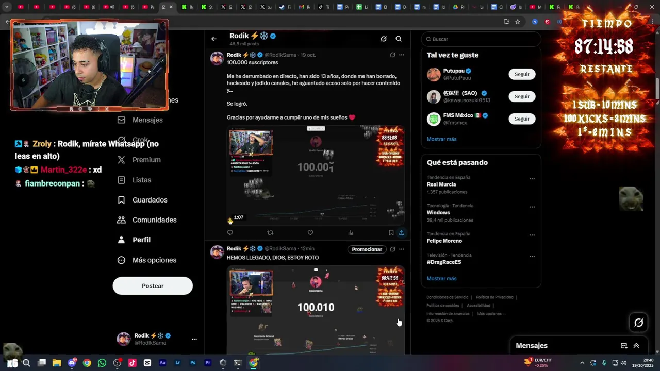Click the Buscar search field
This screenshot has width=660, height=371.
tap(481, 39)
